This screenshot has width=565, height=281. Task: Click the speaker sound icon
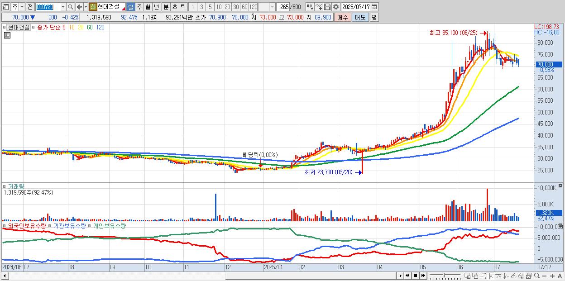[x=79, y=7]
